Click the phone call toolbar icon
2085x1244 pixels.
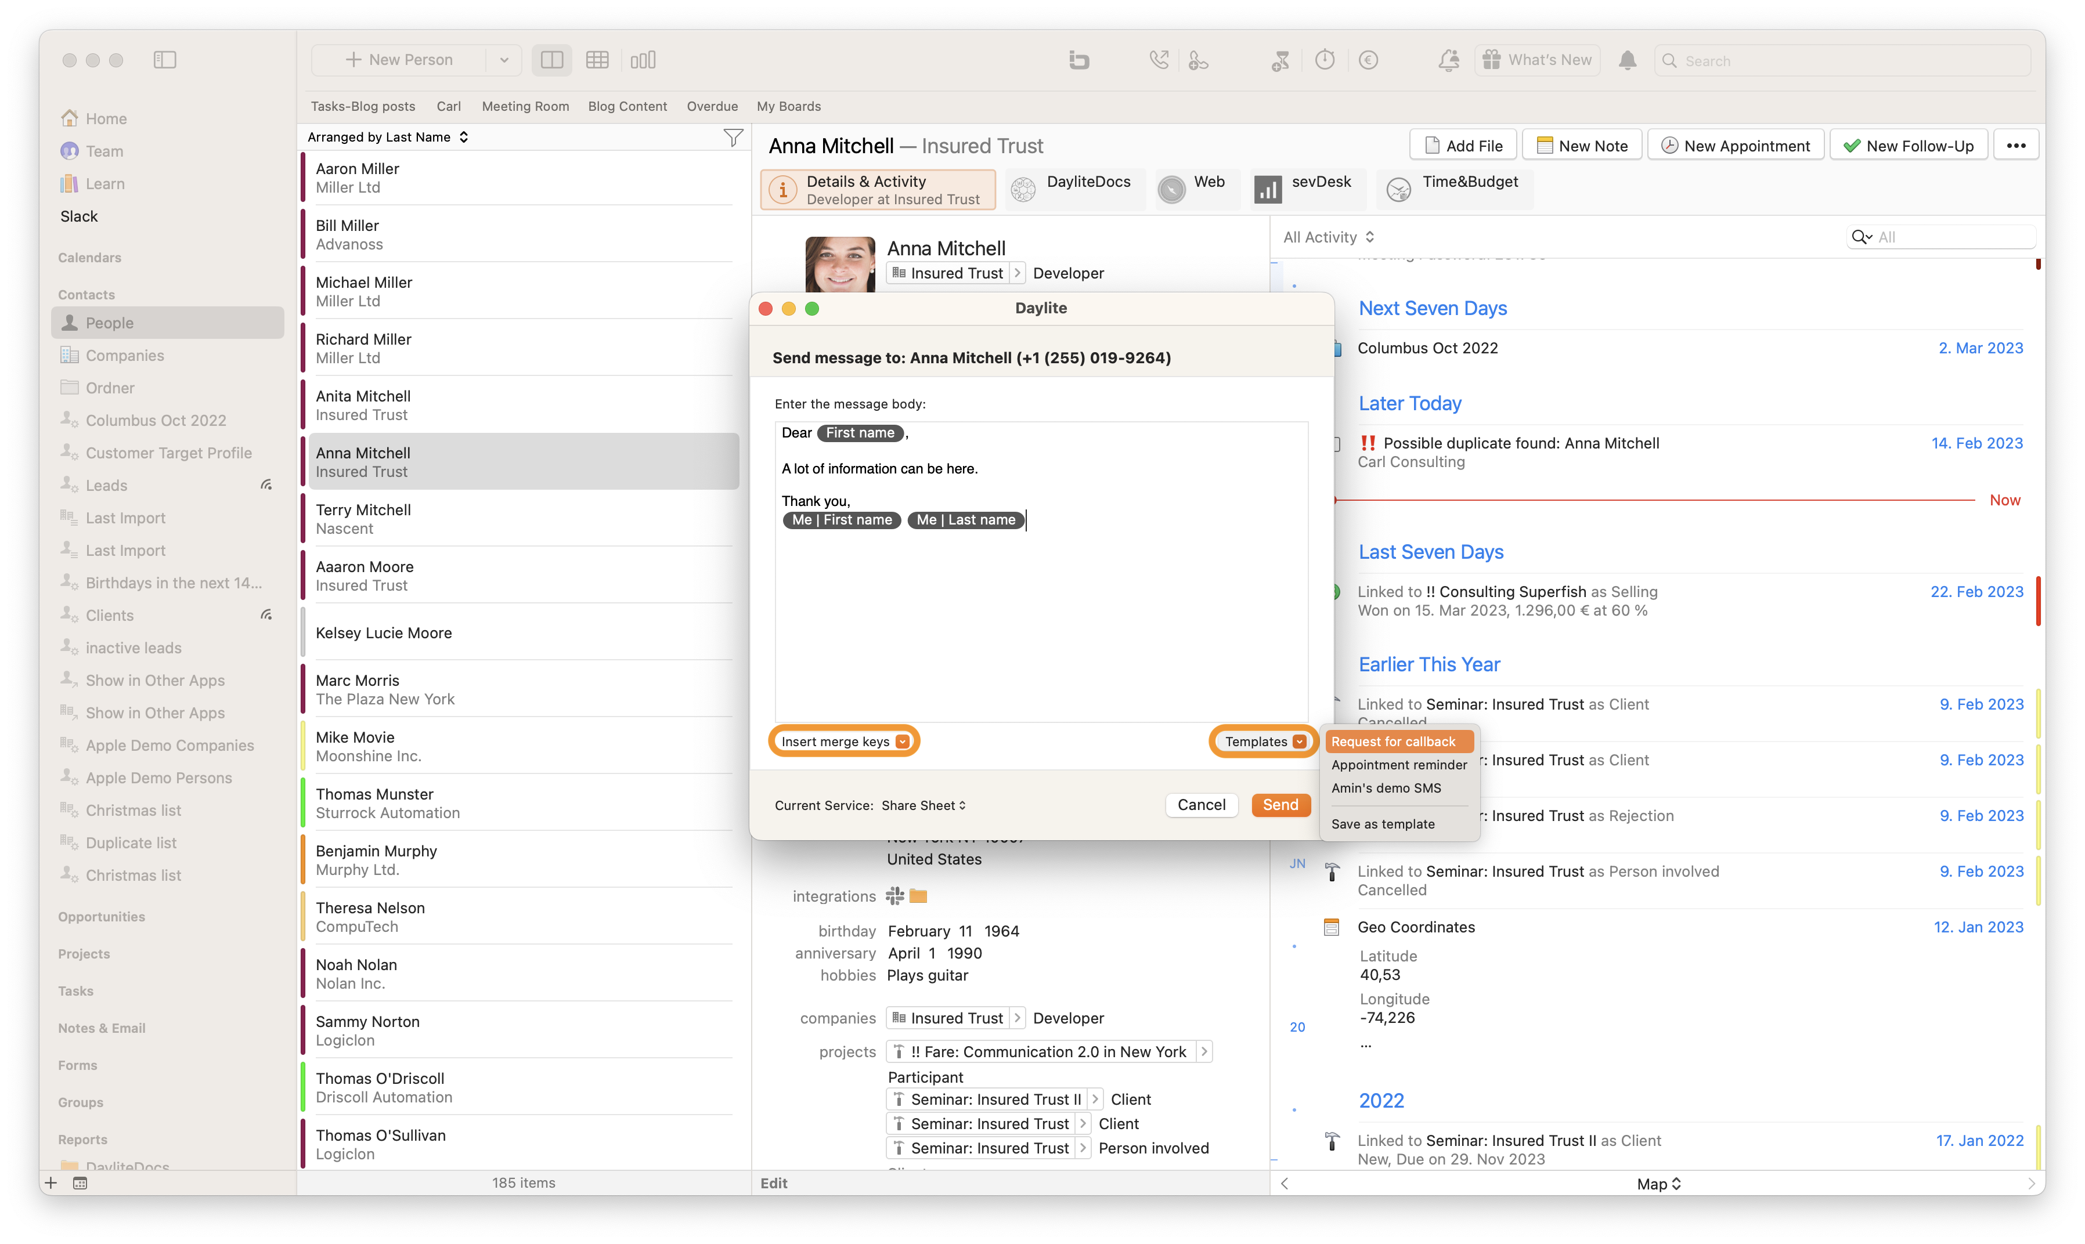tap(1159, 60)
